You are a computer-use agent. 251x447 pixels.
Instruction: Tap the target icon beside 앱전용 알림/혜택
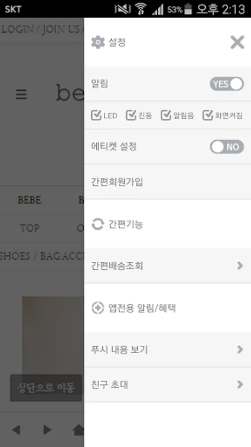pos(98,308)
